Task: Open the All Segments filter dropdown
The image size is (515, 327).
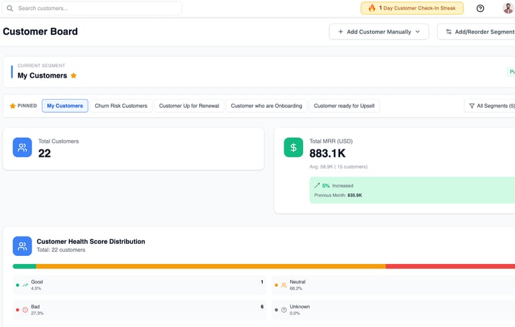Action: click(491, 106)
